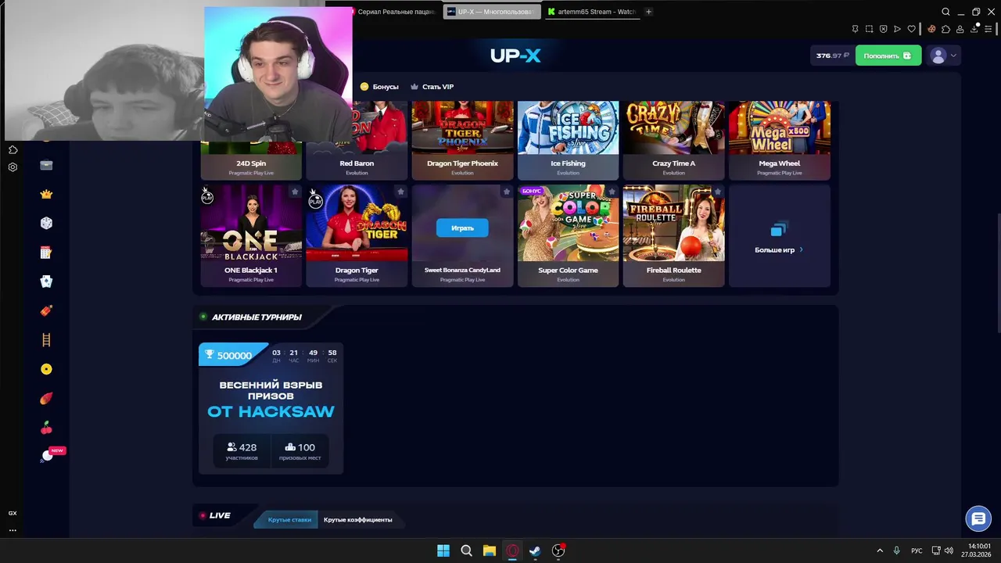Expand Windows system tray hidden icons
This screenshot has height=563, width=1001.
click(880, 550)
